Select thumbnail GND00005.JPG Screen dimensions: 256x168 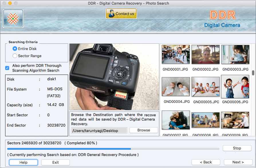point(206,87)
